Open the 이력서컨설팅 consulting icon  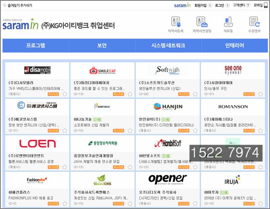(x=202, y=22)
